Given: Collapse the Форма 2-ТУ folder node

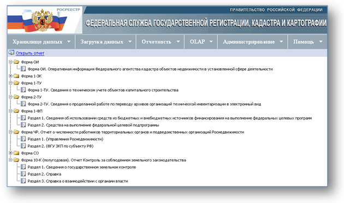Looking at the screenshot, I should 10,97.
